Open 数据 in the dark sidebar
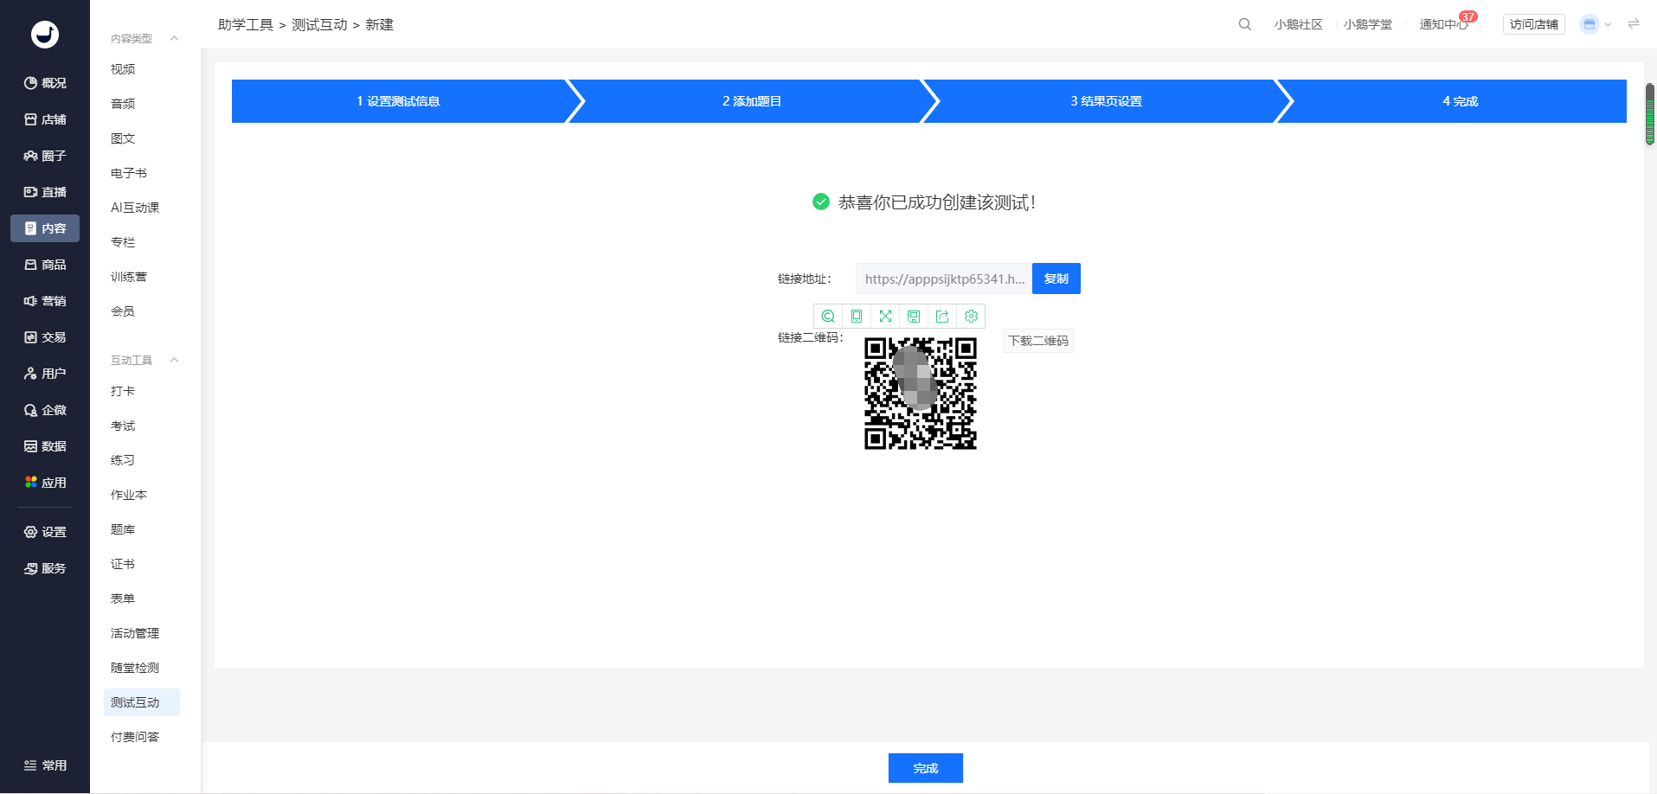 [45, 446]
